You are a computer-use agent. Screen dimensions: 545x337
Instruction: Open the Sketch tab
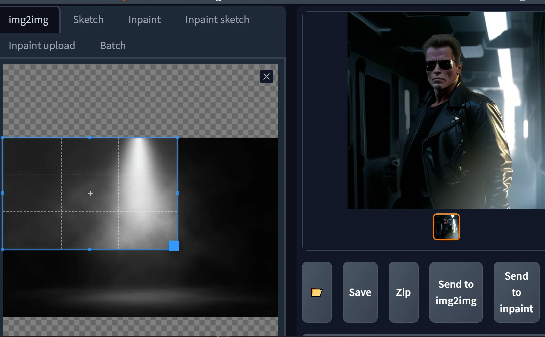pos(88,20)
